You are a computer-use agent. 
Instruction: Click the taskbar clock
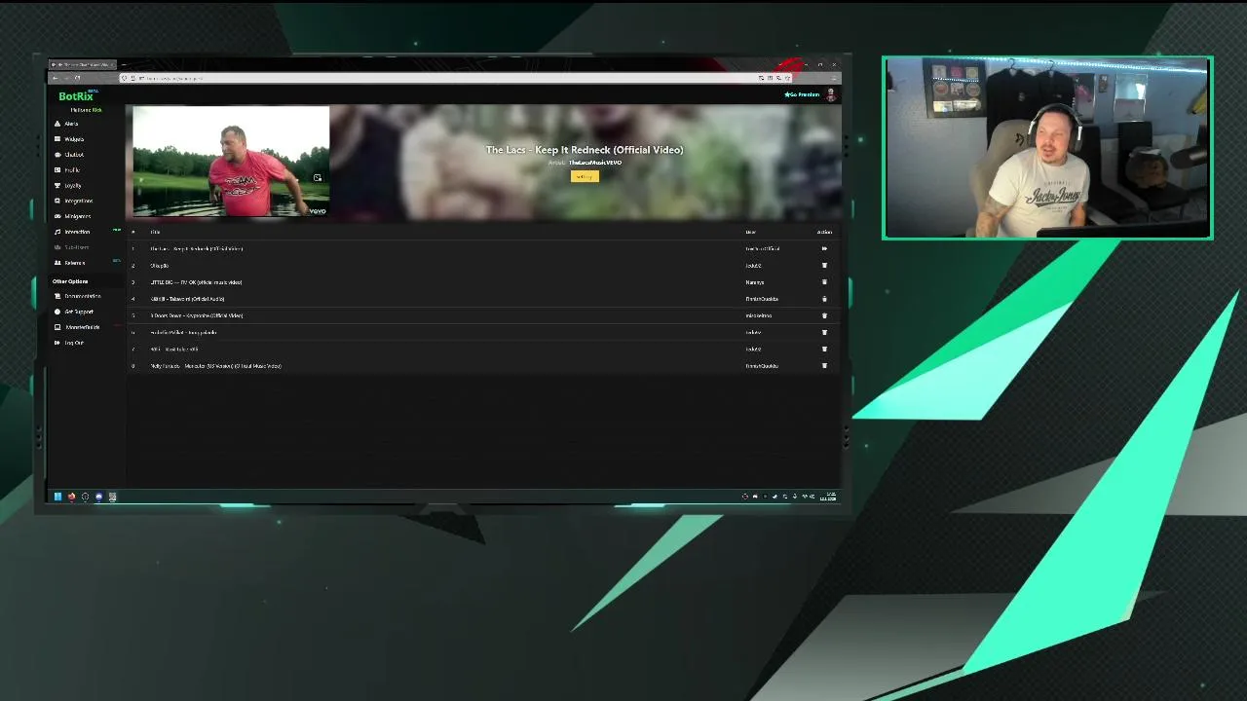830,497
